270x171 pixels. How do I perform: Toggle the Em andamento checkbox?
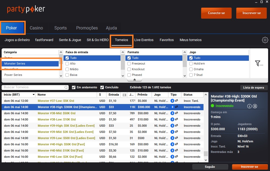[x=74, y=88]
